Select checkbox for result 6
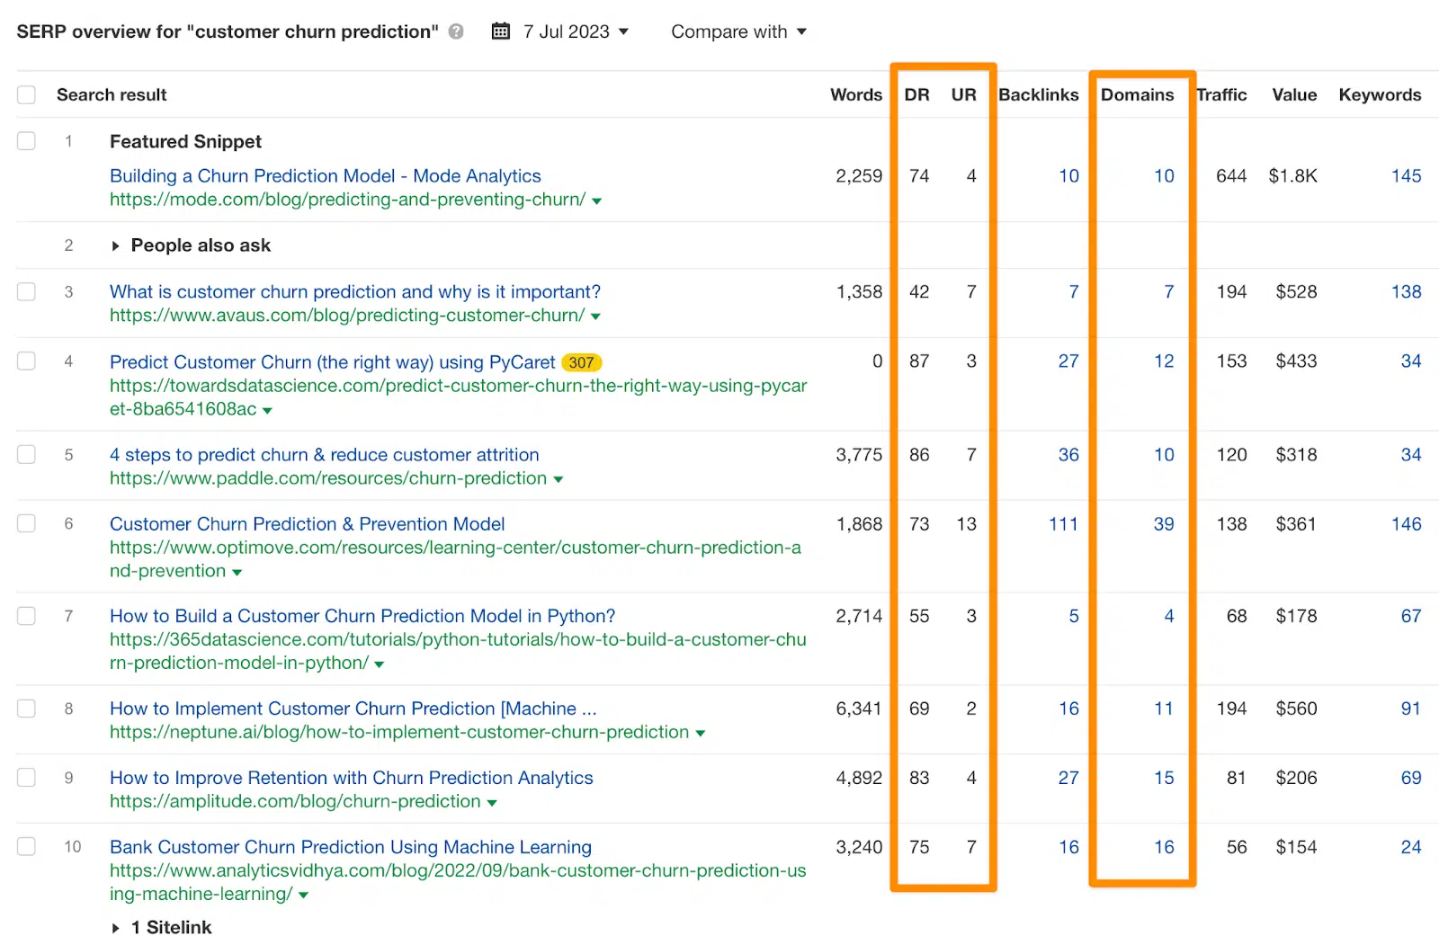 coord(27,523)
